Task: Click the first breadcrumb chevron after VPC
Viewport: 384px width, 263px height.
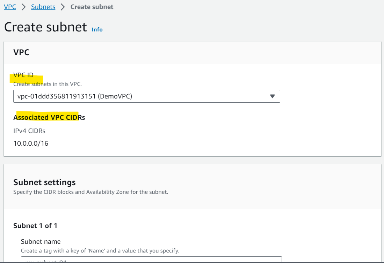Action: [23, 7]
